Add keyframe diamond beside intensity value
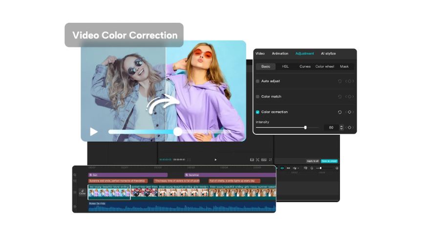Screen dimensions: 426x251 [349, 127]
